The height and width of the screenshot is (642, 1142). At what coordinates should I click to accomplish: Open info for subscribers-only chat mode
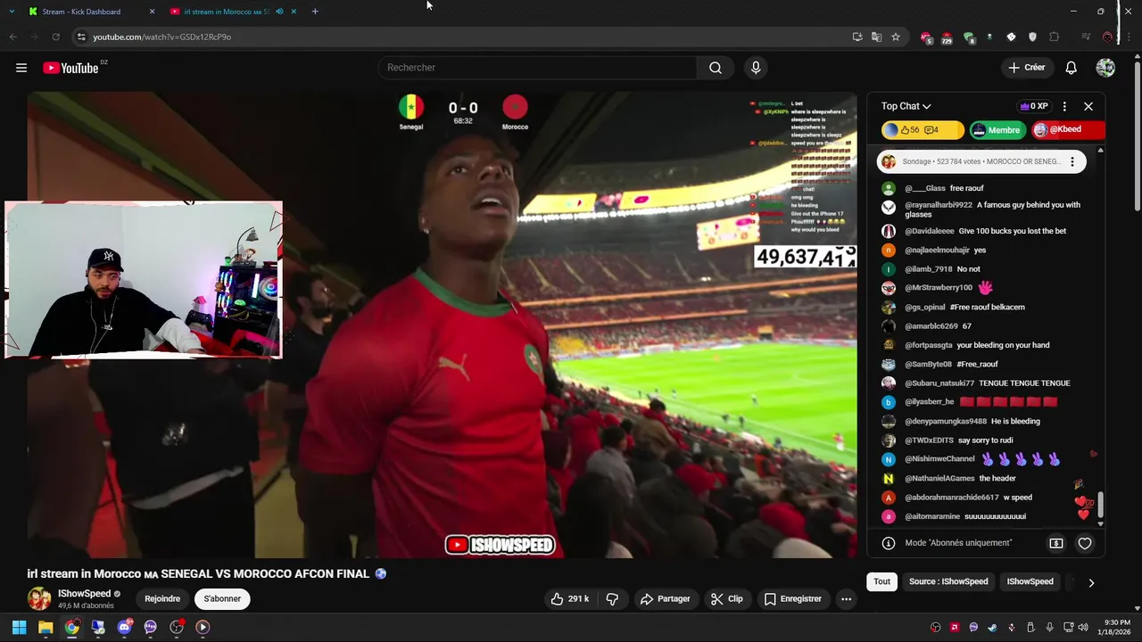pos(889,543)
